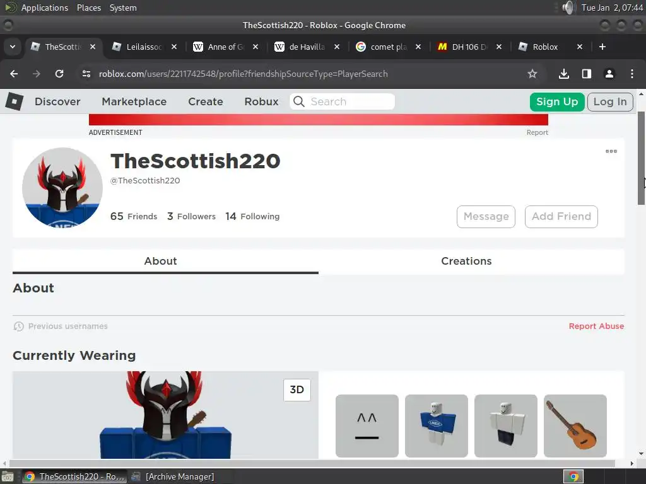646x484 pixels.
Task: Open profile three-dot options menu
Action: [x=611, y=151]
